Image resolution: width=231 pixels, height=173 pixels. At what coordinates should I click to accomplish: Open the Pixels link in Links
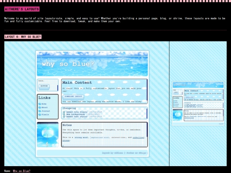pyautogui.click(x=45, y=114)
